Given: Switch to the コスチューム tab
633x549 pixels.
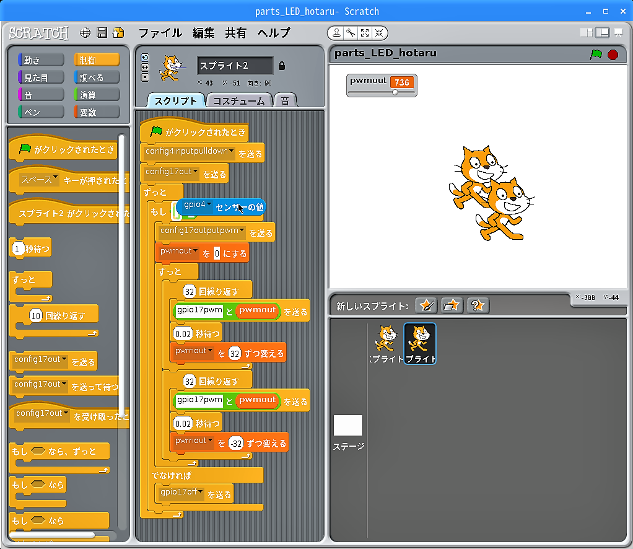Looking at the screenshot, I should 238,100.
